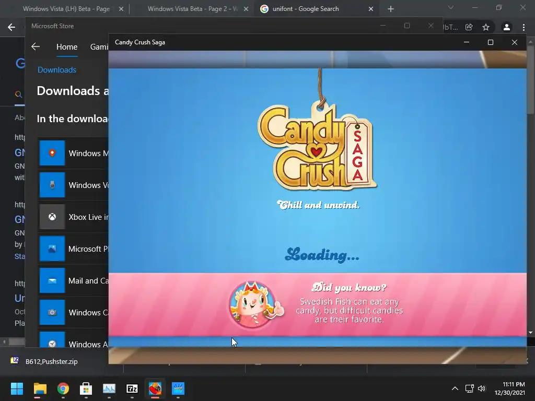Open Chrome three-dot menu
Screen dimensions: 535x401
(524, 27)
